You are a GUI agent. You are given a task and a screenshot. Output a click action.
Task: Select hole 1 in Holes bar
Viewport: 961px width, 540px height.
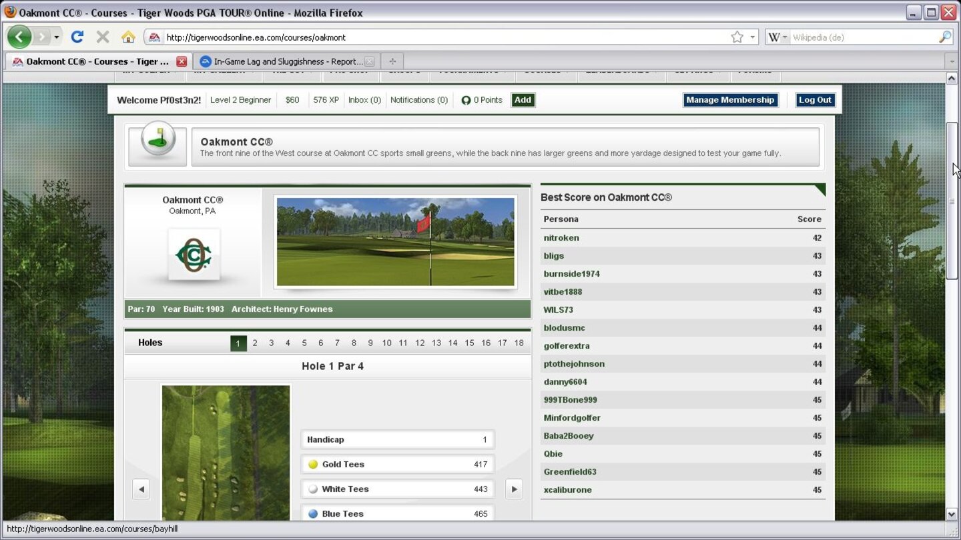coord(238,343)
